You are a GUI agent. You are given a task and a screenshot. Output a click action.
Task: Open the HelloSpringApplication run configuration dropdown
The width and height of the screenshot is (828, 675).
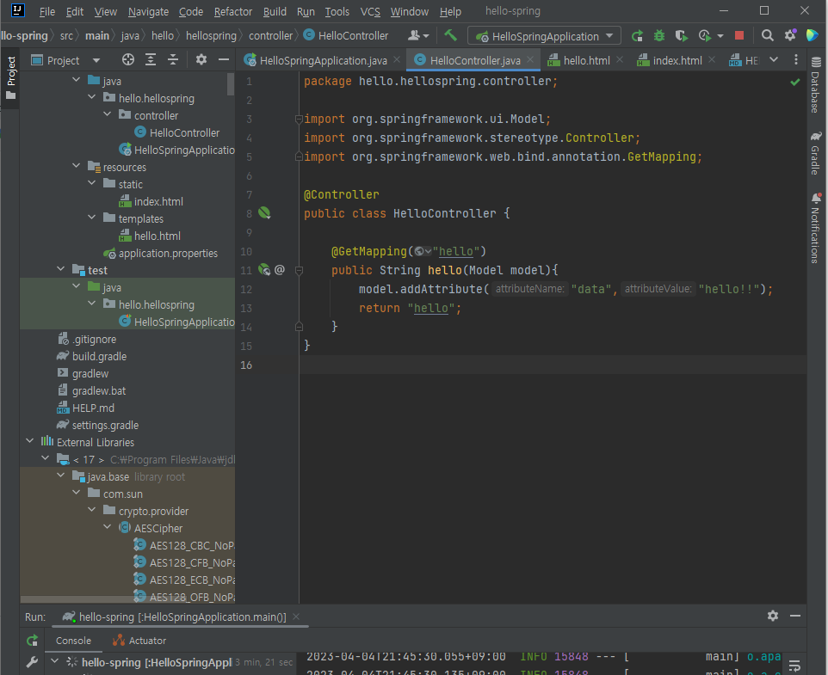(544, 36)
